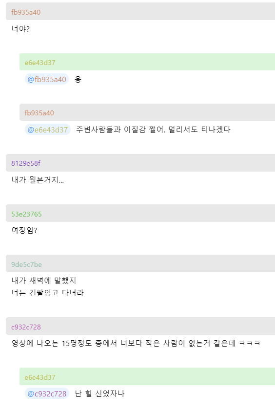This screenshot has width=275, height=415.
Task: Open fb935a40 username above the '너야?' comment
Action: point(26,12)
